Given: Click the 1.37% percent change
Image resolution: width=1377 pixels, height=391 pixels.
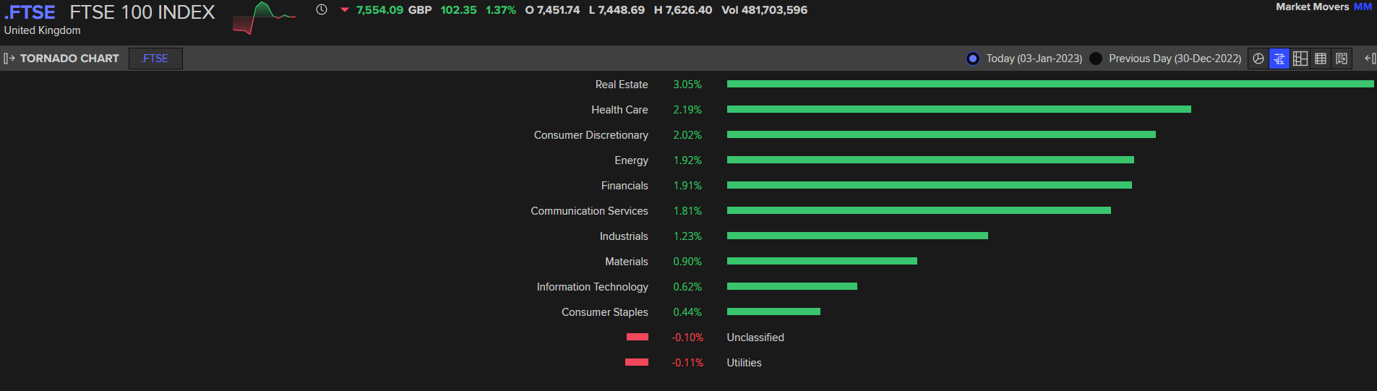Looking at the screenshot, I should click(501, 10).
